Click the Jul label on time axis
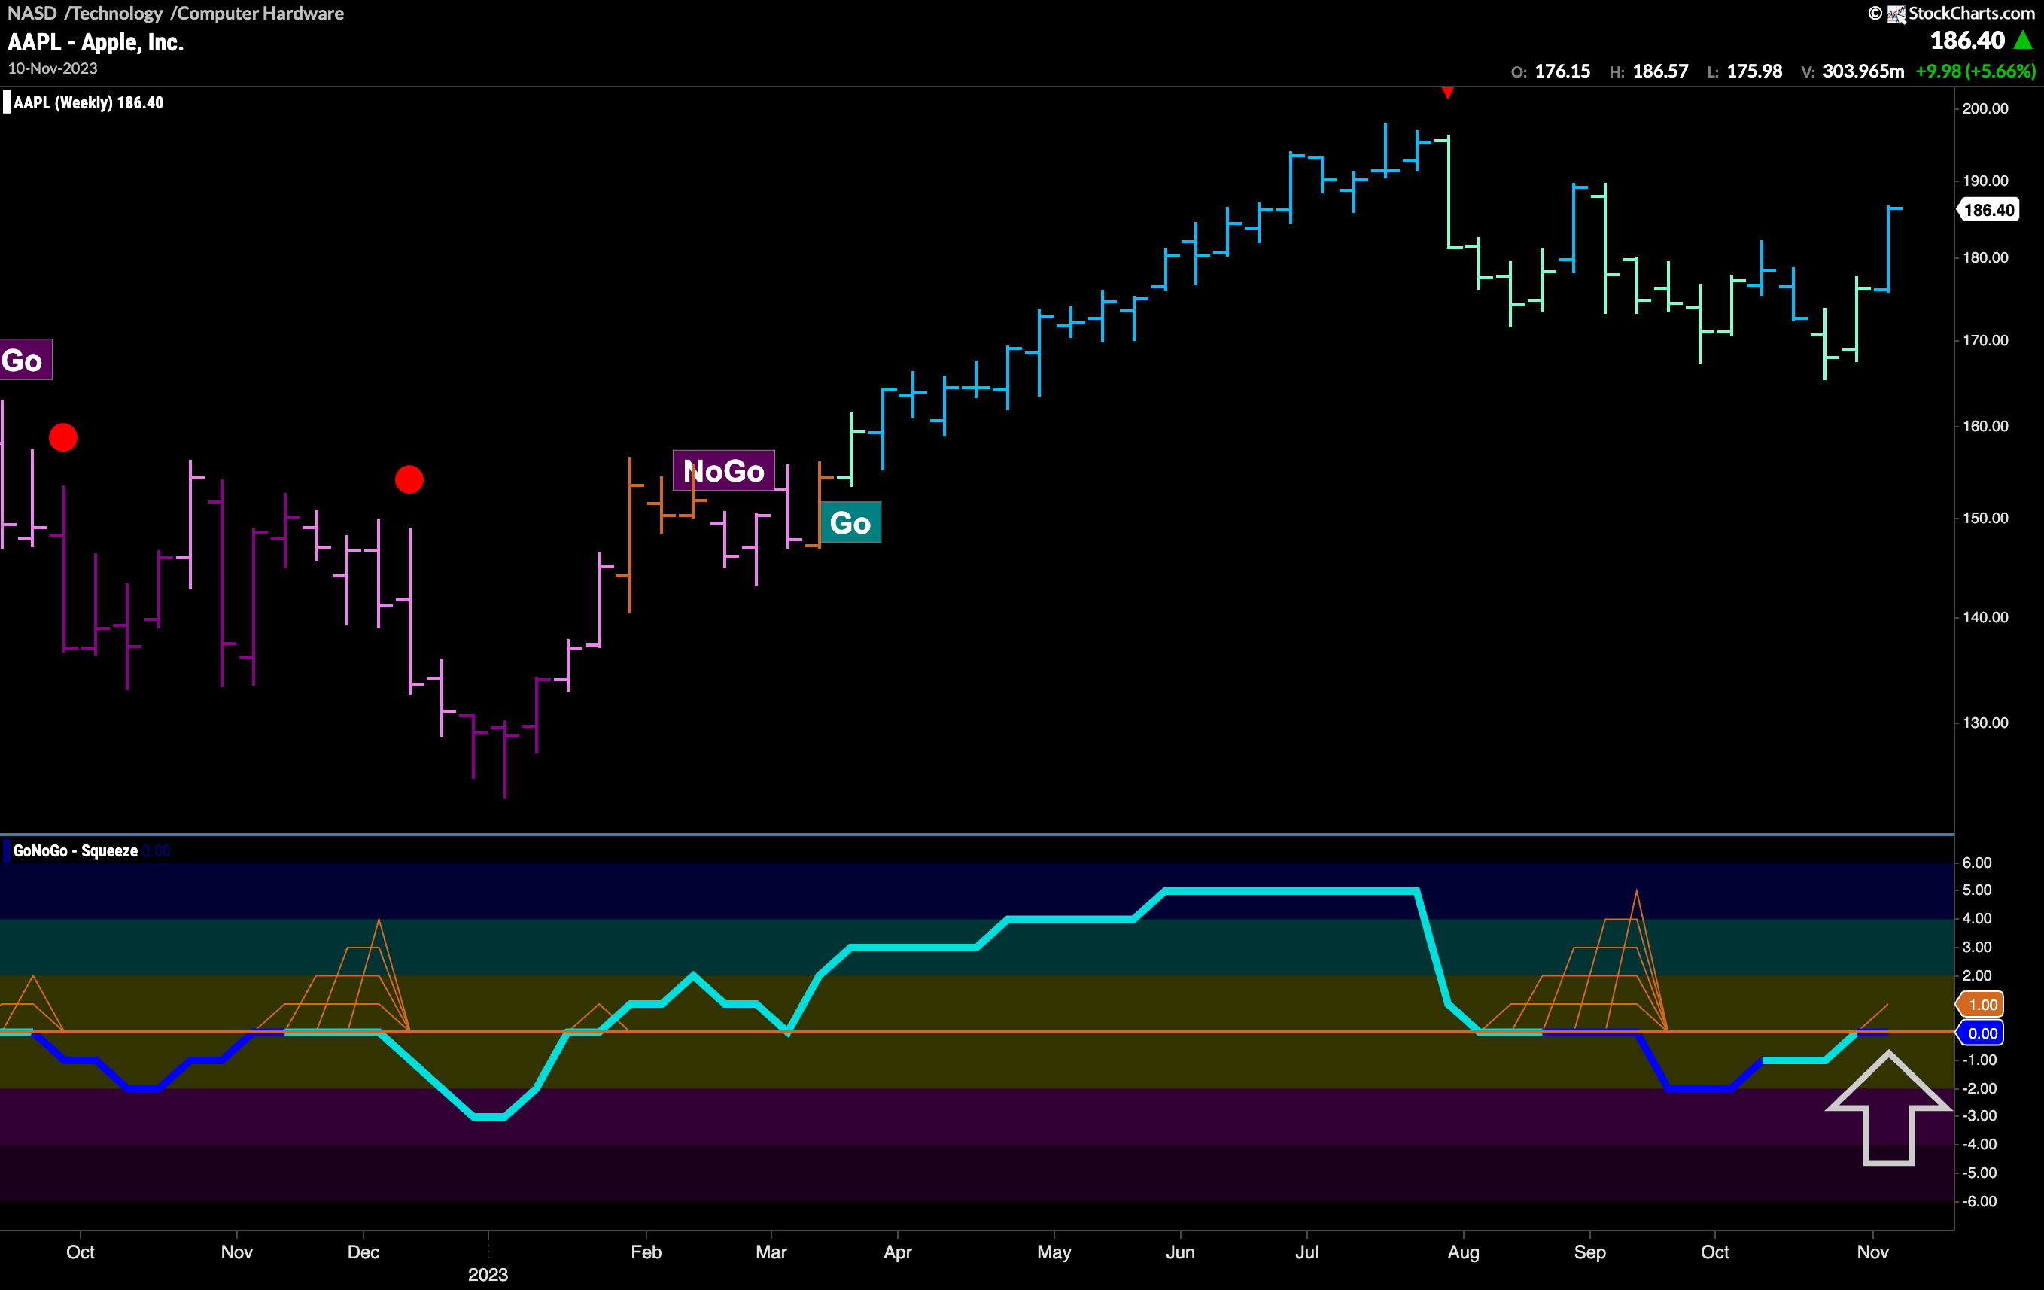2044x1290 pixels. tap(1306, 1252)
